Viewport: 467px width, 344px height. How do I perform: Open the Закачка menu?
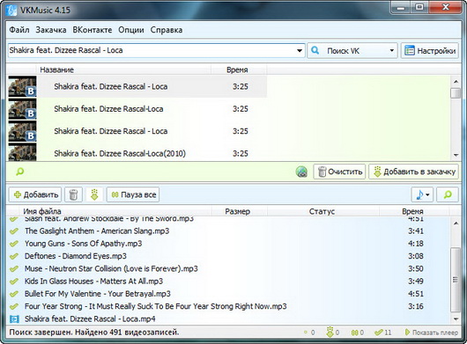tap(51, 30)
